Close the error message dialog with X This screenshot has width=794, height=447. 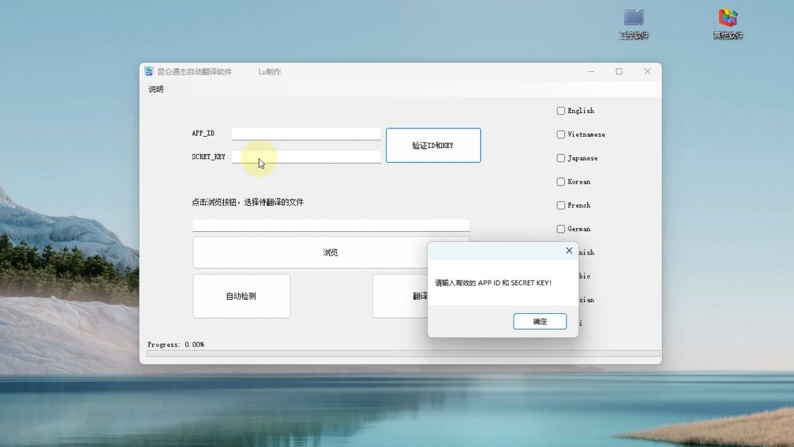point(569,251)
